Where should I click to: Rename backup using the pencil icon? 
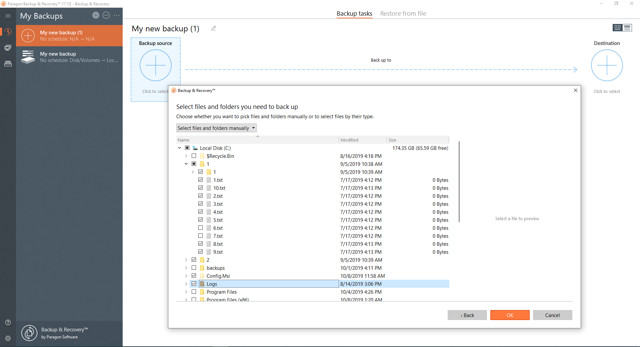214,28
